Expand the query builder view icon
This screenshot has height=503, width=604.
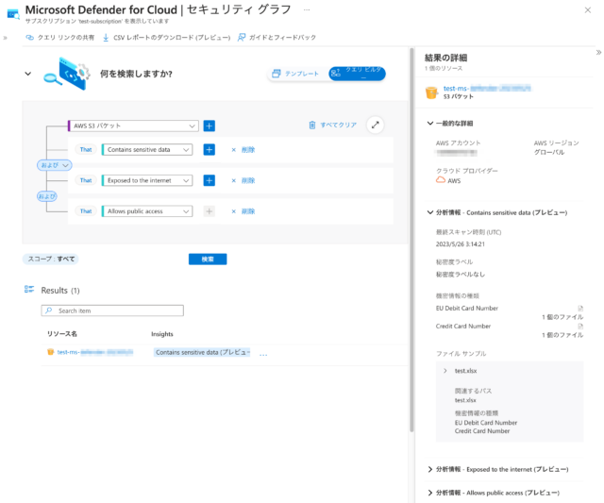(376, 125)
